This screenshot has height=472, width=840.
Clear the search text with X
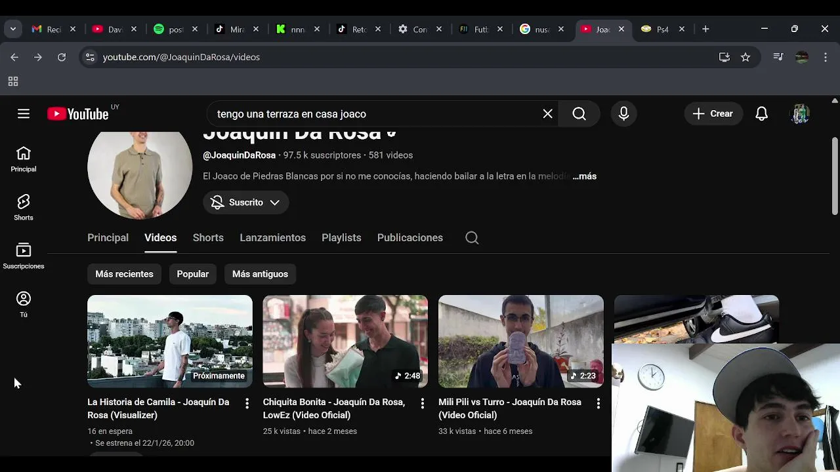click(x=548, y=114)
